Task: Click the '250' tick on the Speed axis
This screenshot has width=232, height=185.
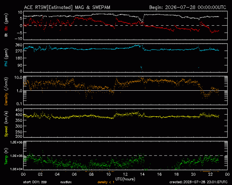Action: 19,132
